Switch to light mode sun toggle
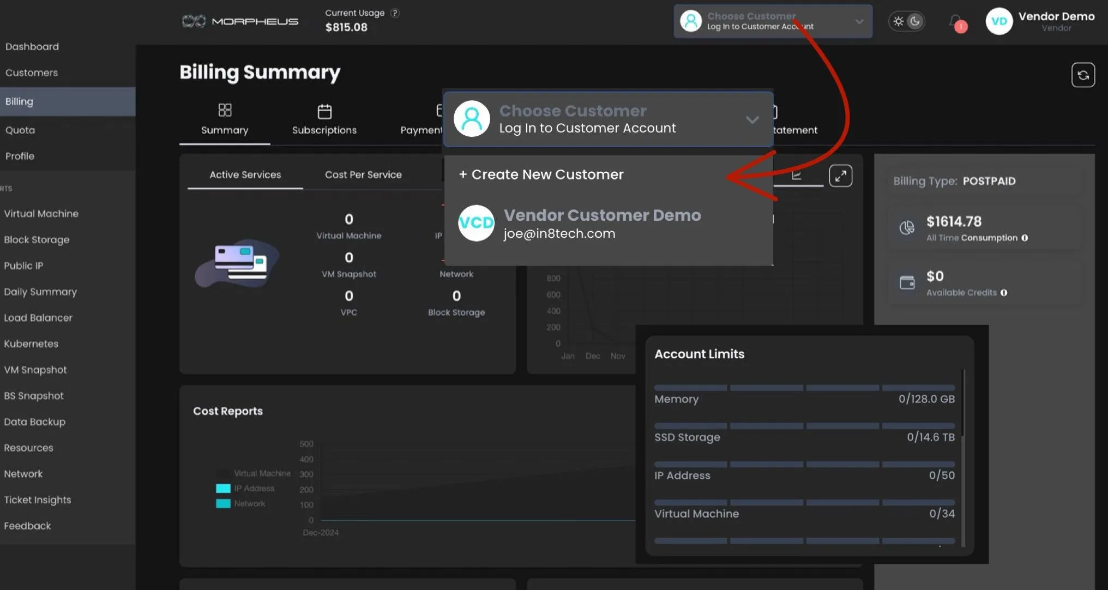Image resolution: width=1108 pixels, height=590 pixels. 899,22
